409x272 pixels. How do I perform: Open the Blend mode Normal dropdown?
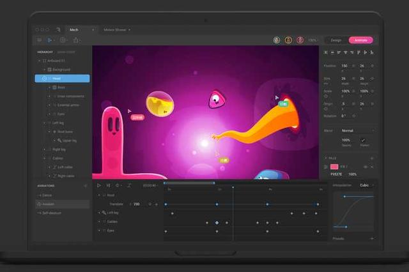(x=358, y=130)
